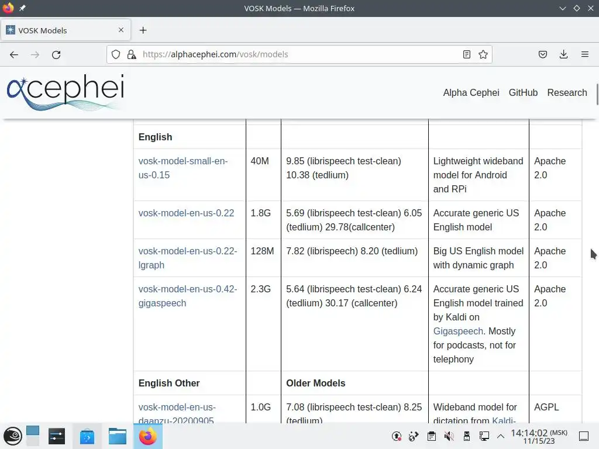Screen dimensions: 599x449
Task: Open the Firefox hamburger application menu
Action: click(x=585, y=54)
